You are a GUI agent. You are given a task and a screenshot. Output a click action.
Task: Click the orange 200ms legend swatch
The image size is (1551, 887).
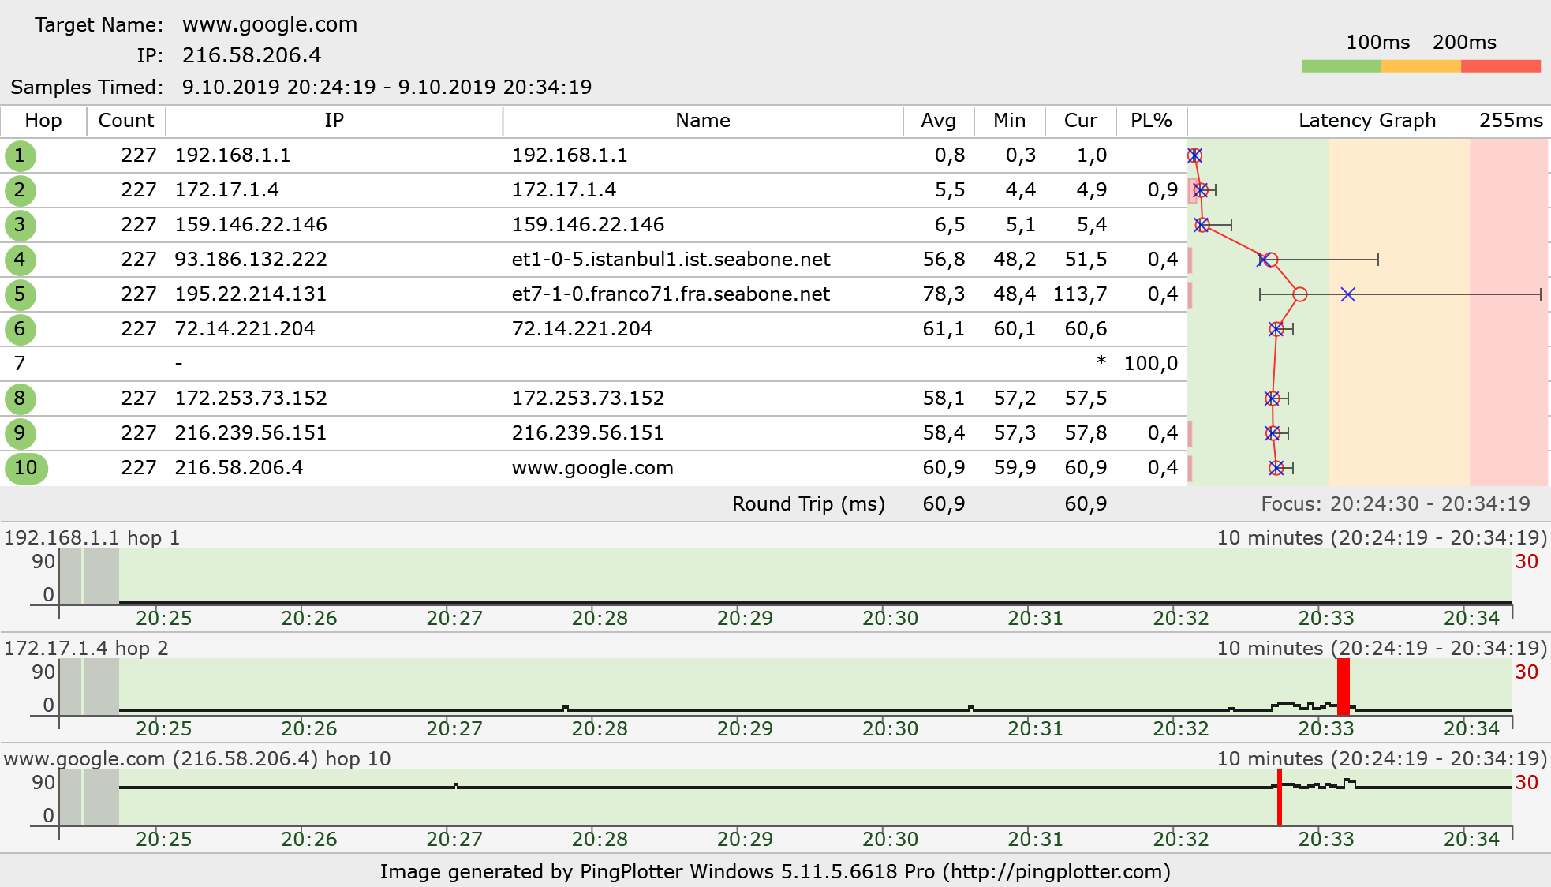click(1421, 66)
